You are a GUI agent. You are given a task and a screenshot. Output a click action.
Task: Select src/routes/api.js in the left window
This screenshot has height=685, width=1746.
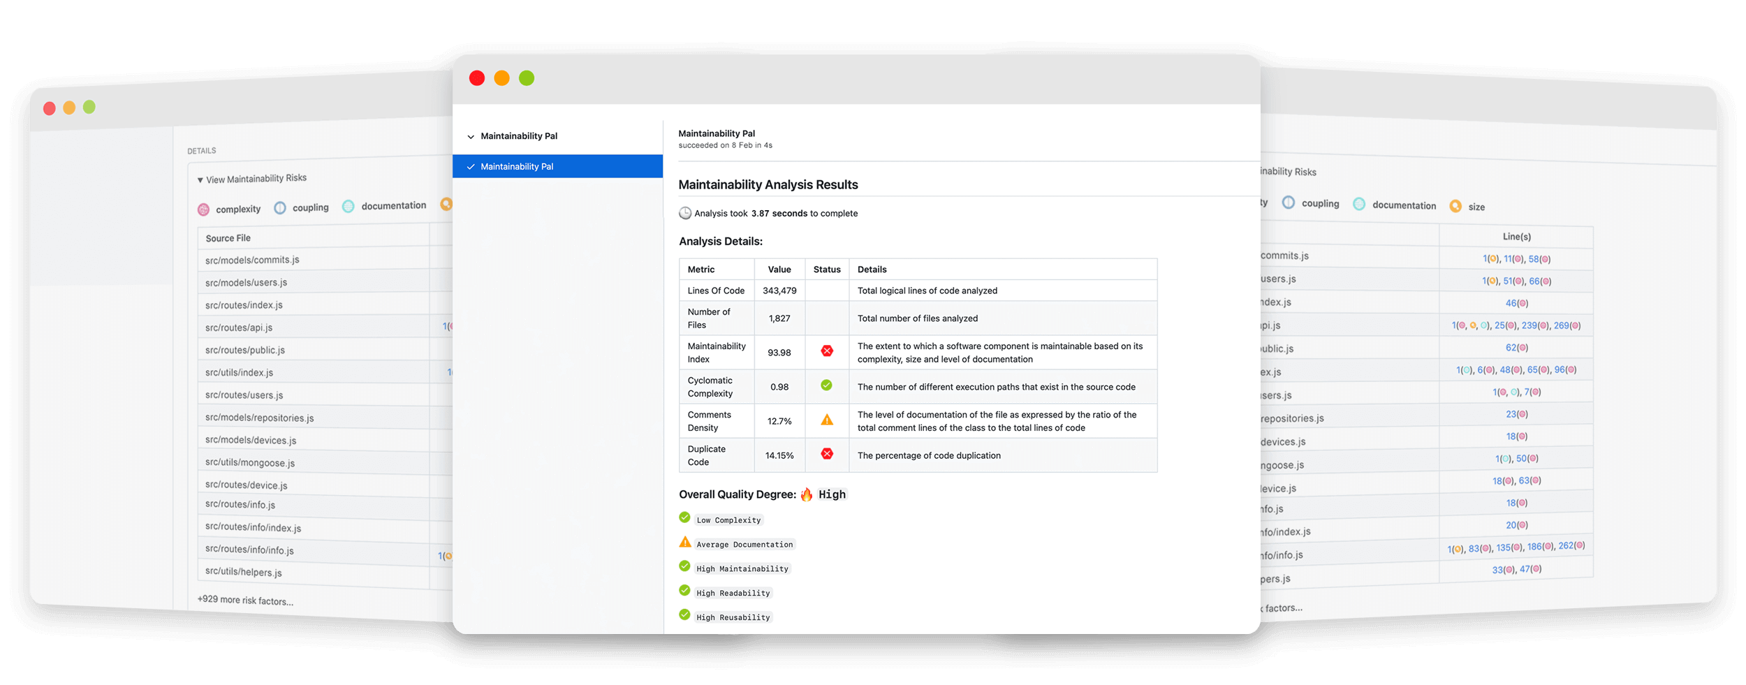(x=239, y=327)
